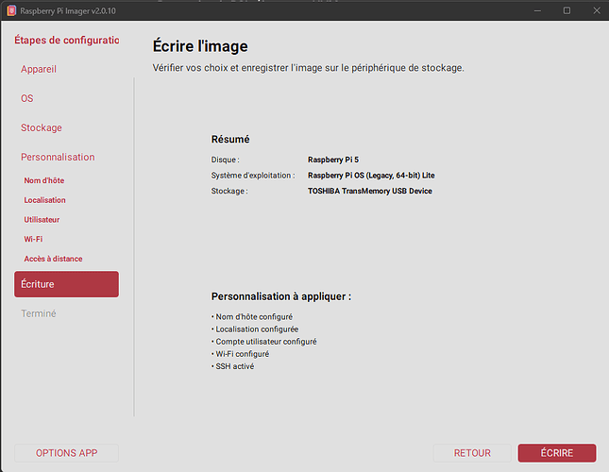Click the 'Stockage :' summary label
This screenshot has width=609, height=472.
[x=229, y=191]
